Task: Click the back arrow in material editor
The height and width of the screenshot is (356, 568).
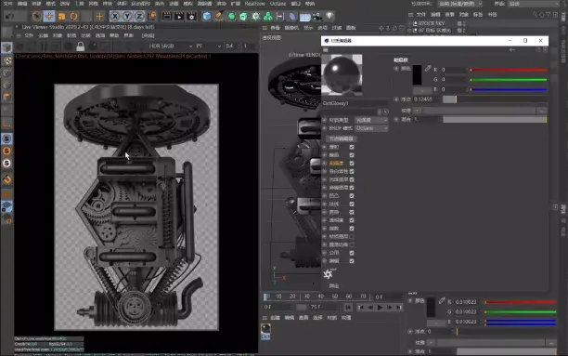Action: [512, 50]
